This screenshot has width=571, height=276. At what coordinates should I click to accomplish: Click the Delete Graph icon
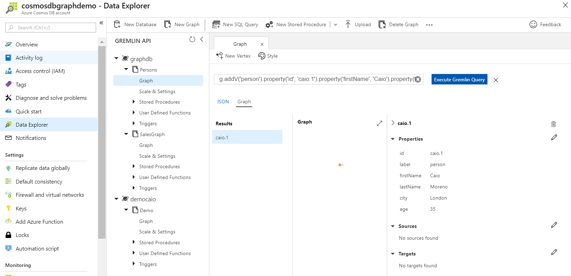pos(382,24)
